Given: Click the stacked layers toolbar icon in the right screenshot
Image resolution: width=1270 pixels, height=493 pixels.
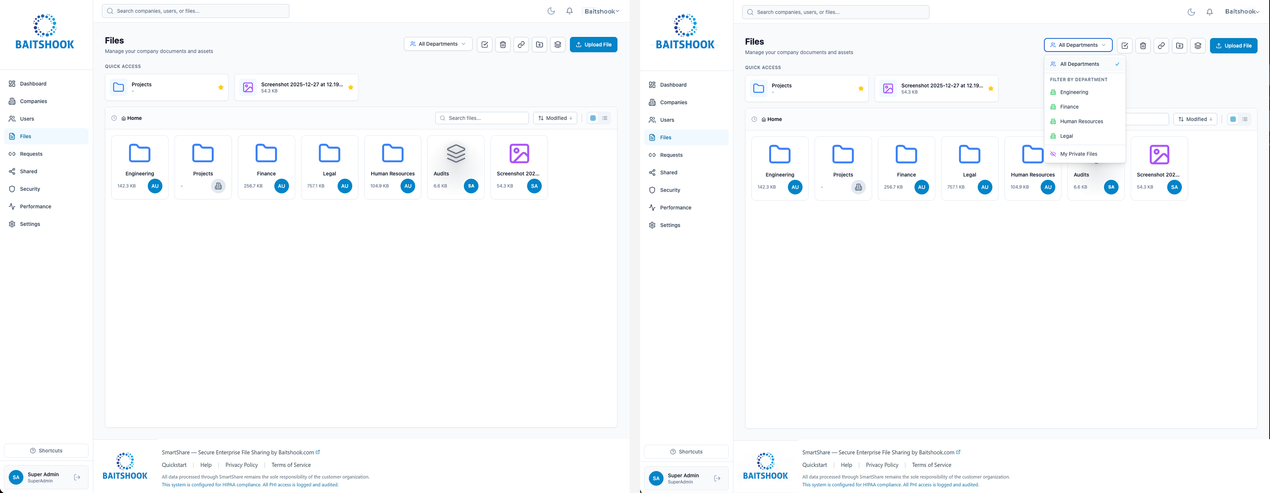Looking at the screenshot, I should pyautogui.click(x=1197, y=46).
